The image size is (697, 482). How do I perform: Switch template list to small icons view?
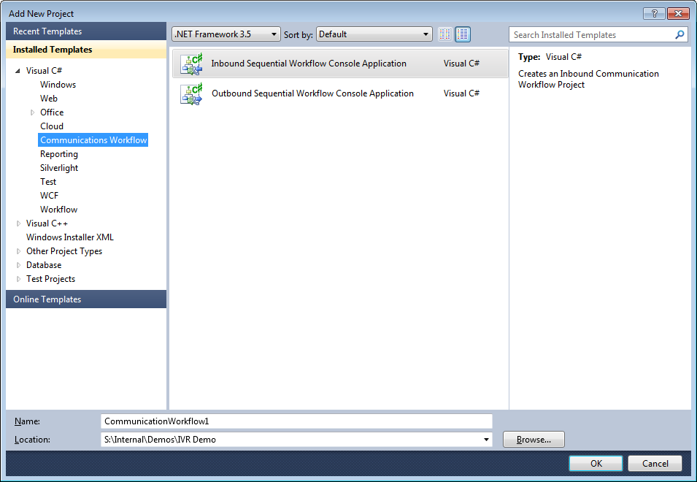click(445, 34)
